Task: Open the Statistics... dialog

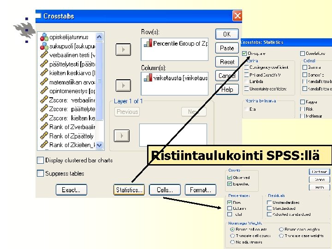Action: tap(129, 190)
